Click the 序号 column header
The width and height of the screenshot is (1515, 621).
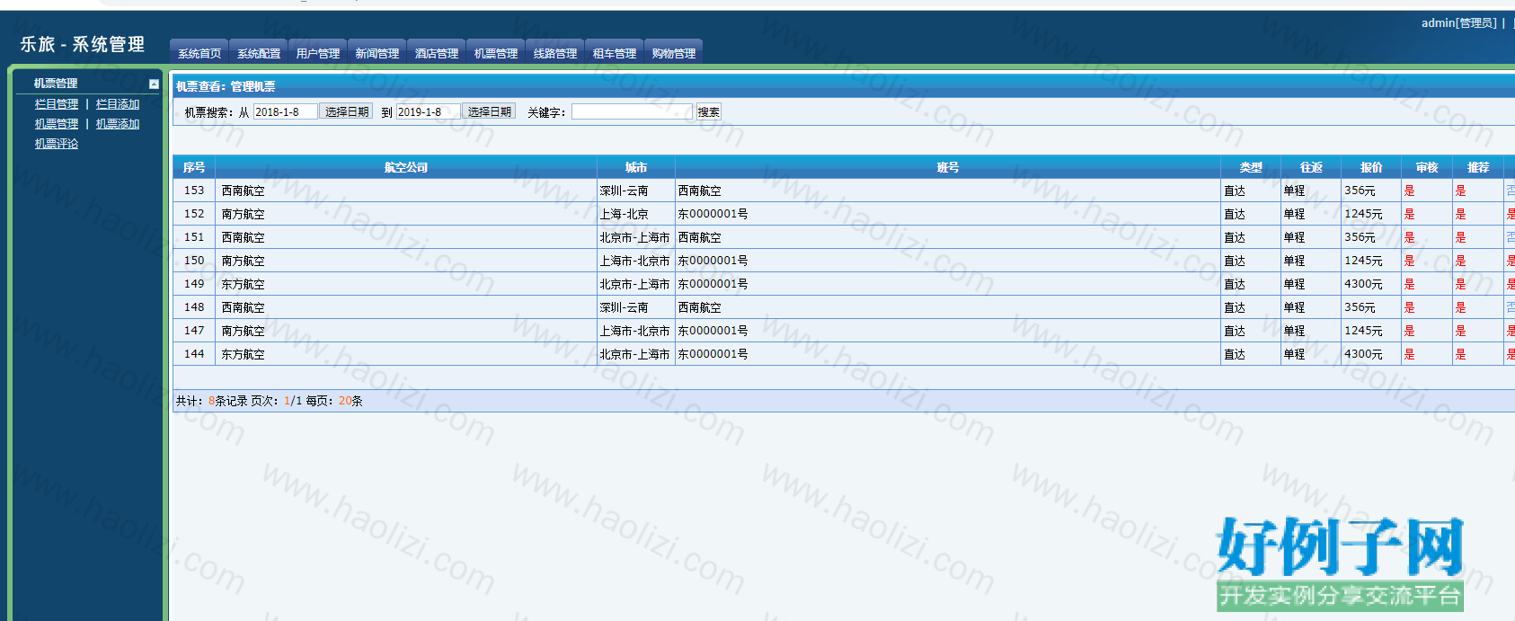(194, 167)
